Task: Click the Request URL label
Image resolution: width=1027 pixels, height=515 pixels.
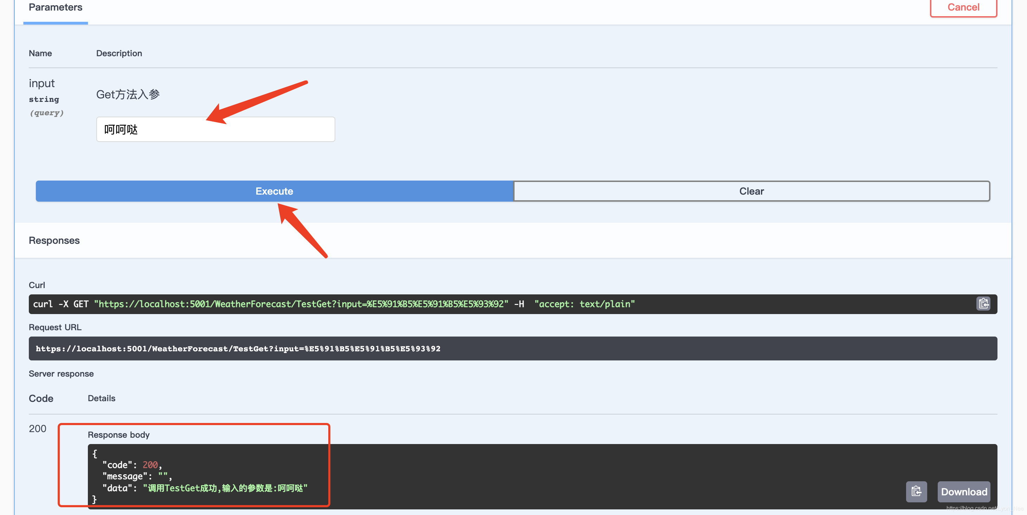Action: (x=55, y=327)
